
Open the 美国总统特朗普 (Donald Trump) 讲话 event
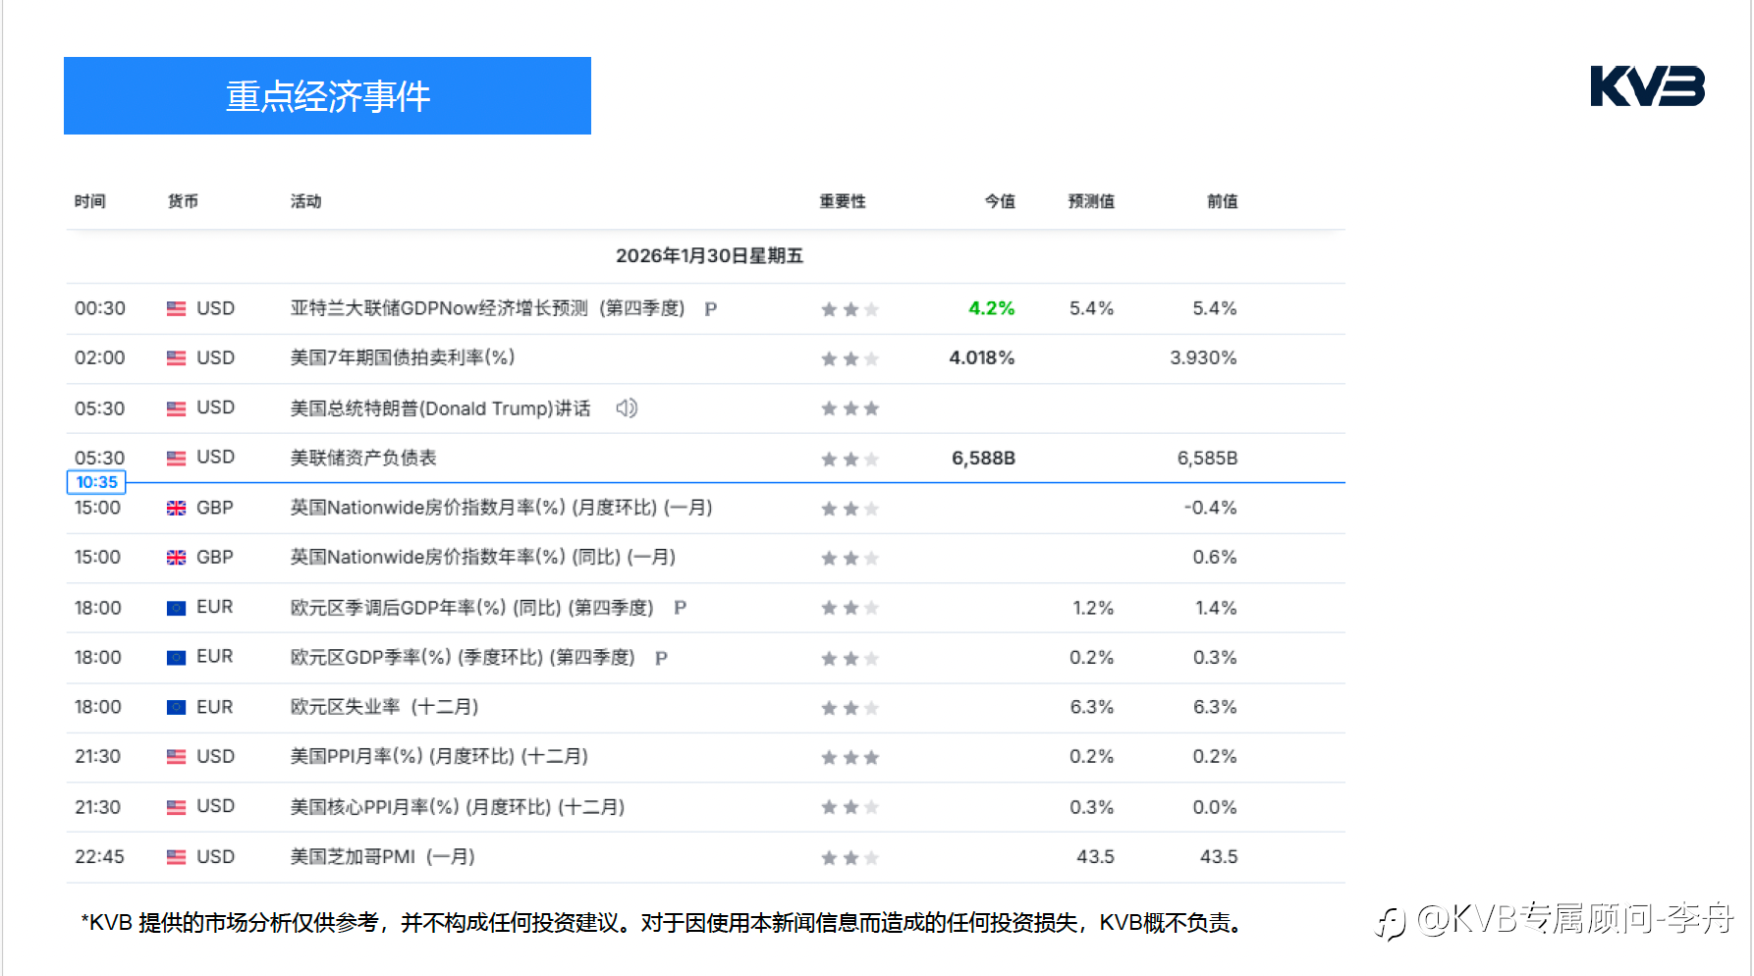tap(441, 408)
